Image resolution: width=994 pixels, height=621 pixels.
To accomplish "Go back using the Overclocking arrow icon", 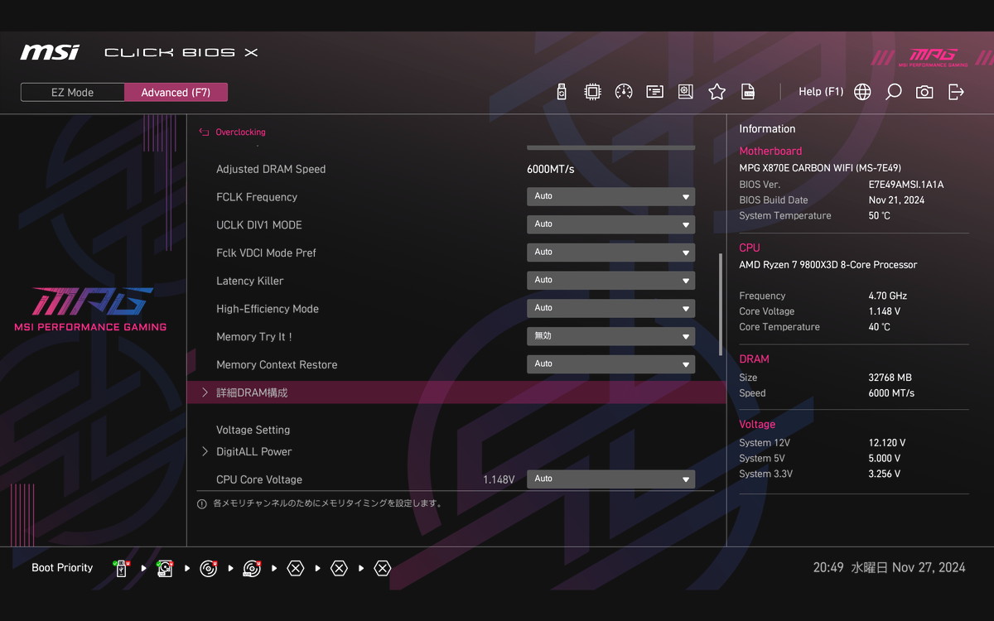I will pyautogui.click(x=204, y=132).
